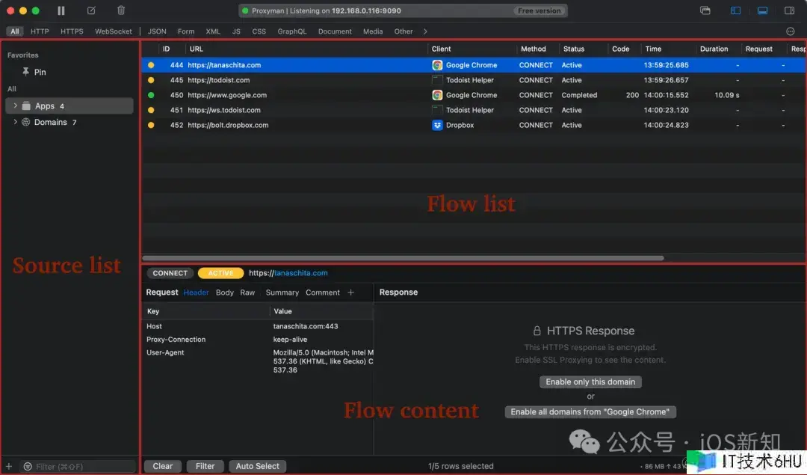Filter flows by CSS
This screenshot has height=475, width=807.
click(x=259, y=31)
